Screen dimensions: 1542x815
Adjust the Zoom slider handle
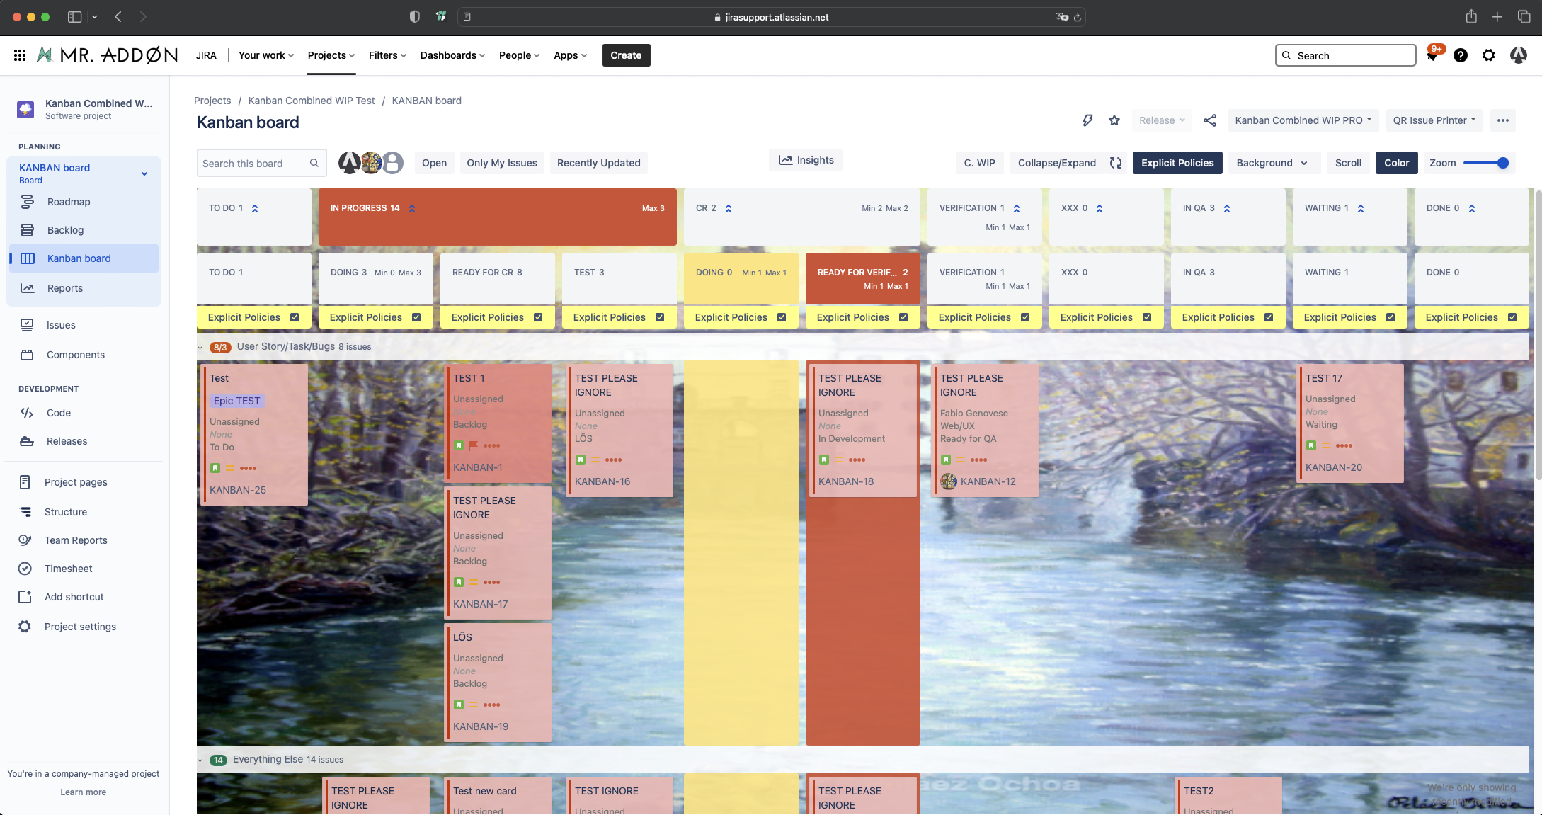(x=1503, y=163)
